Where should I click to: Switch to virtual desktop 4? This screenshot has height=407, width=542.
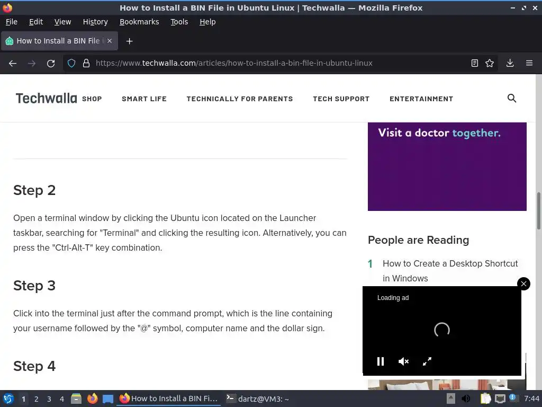(x=62, y=399)
